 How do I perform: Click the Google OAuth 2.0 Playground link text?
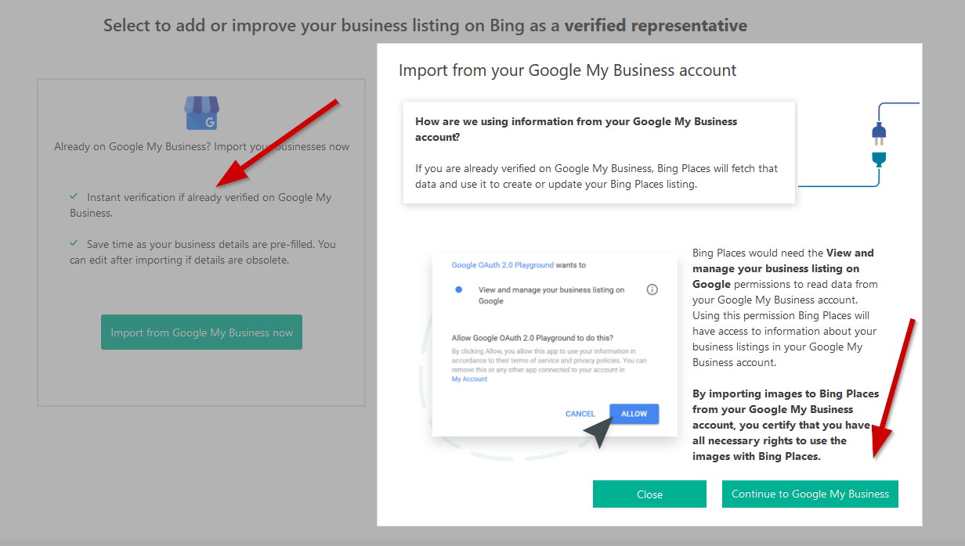503,265
